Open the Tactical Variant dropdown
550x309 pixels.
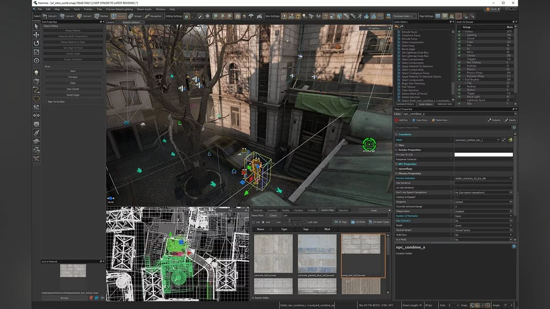click(483, 230)
